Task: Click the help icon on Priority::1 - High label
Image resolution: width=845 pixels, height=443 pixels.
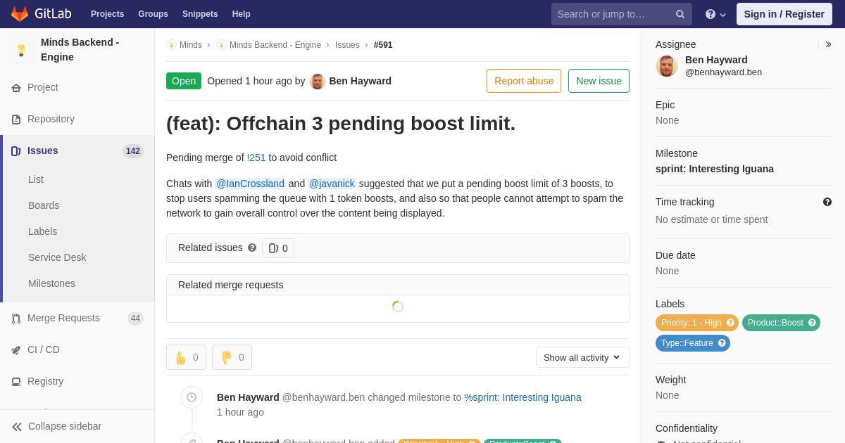Action: pos(730,323)
